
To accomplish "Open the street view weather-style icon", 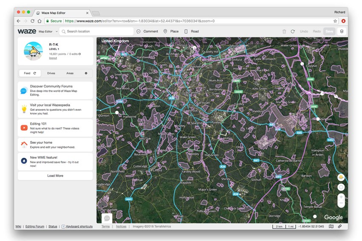I will click(341, 177).
